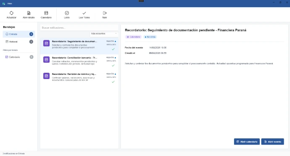Click the Creado el label

(x=130, y=53)
